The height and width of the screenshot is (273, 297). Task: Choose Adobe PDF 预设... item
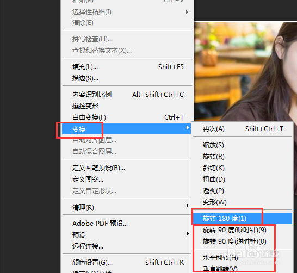pos(127,224)
